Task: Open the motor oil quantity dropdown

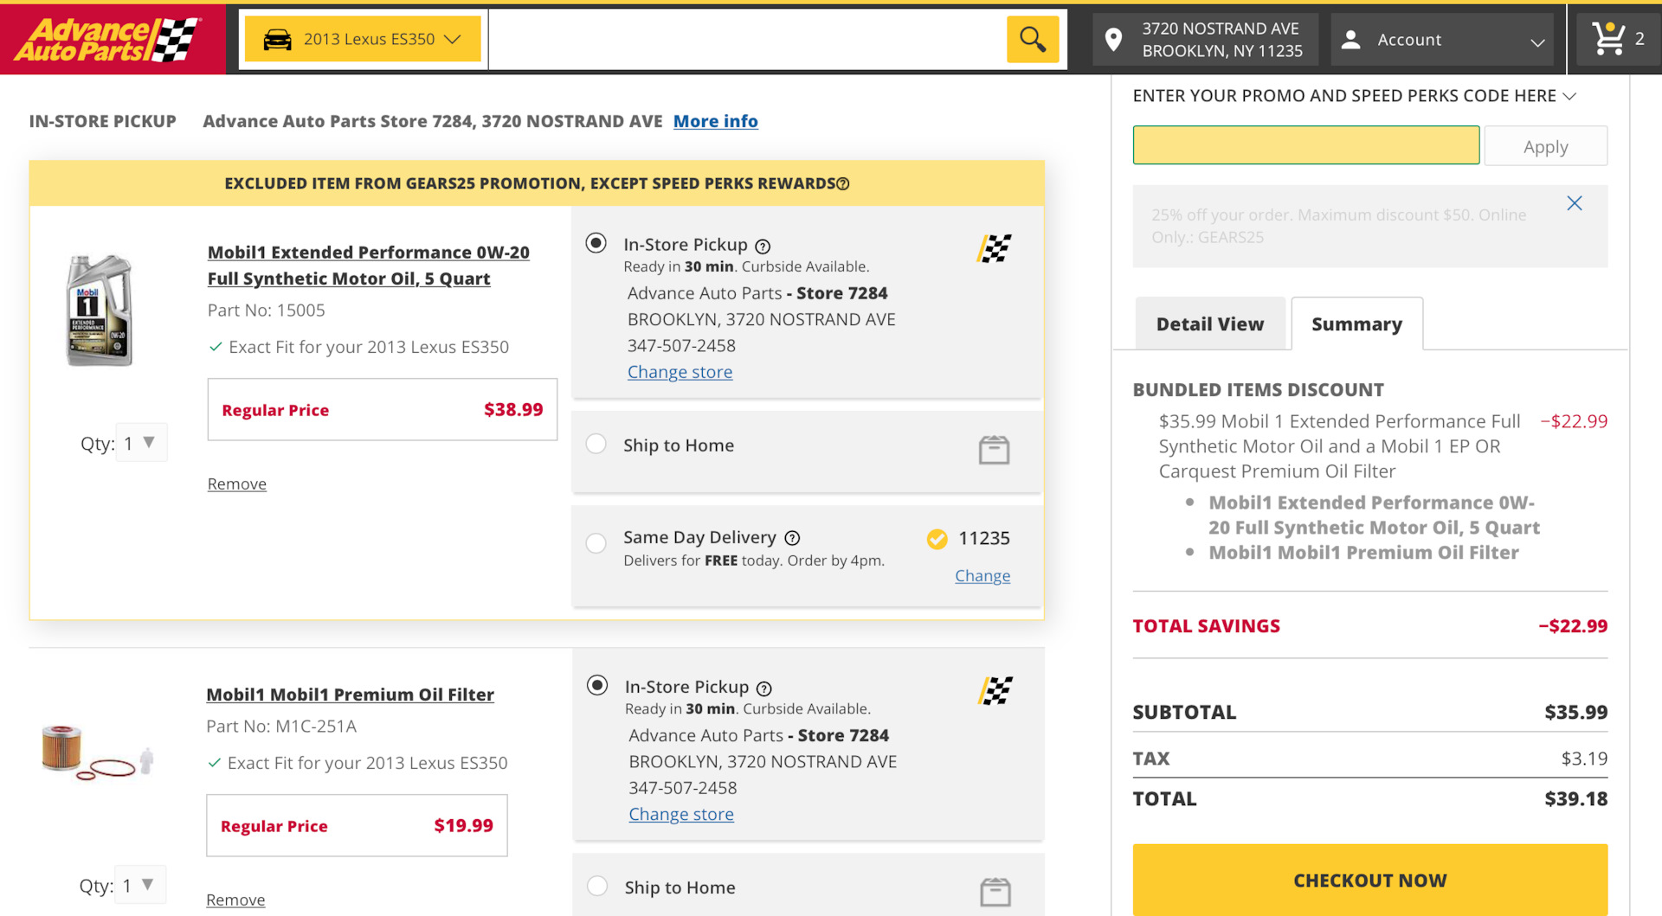Action: [x=142, y=443]
